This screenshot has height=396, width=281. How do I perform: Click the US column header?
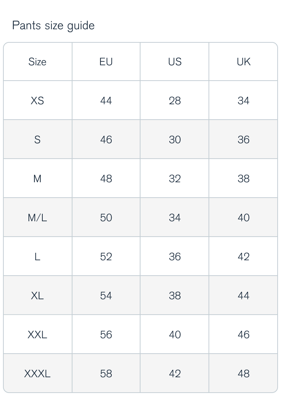click(x=175, y=61)
